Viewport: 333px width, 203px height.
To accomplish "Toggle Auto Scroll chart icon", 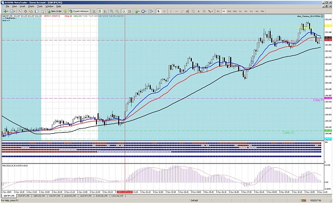I will pos(124,11).
